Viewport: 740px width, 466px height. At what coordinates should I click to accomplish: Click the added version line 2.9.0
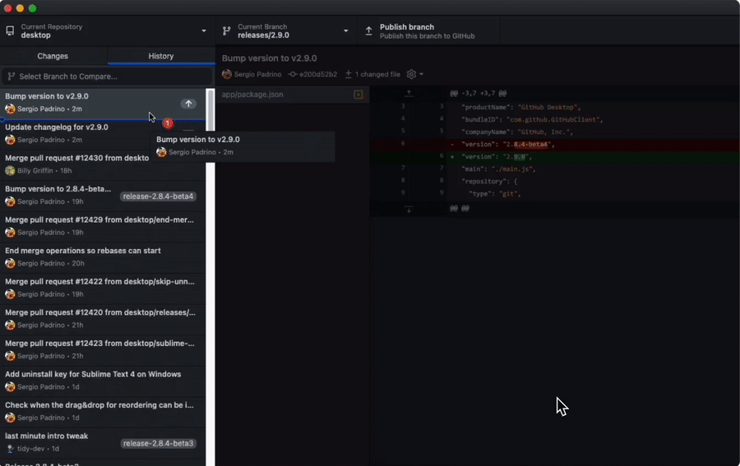pyautogui.click(x=554, y=157)
